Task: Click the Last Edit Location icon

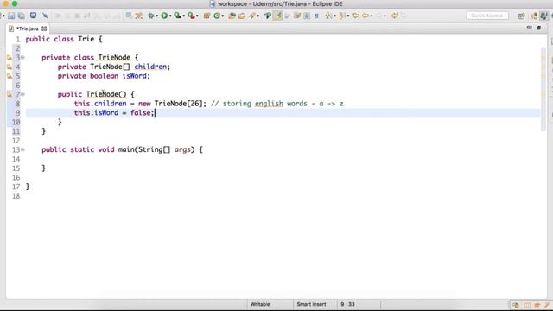Action: (x=355, y=16)
